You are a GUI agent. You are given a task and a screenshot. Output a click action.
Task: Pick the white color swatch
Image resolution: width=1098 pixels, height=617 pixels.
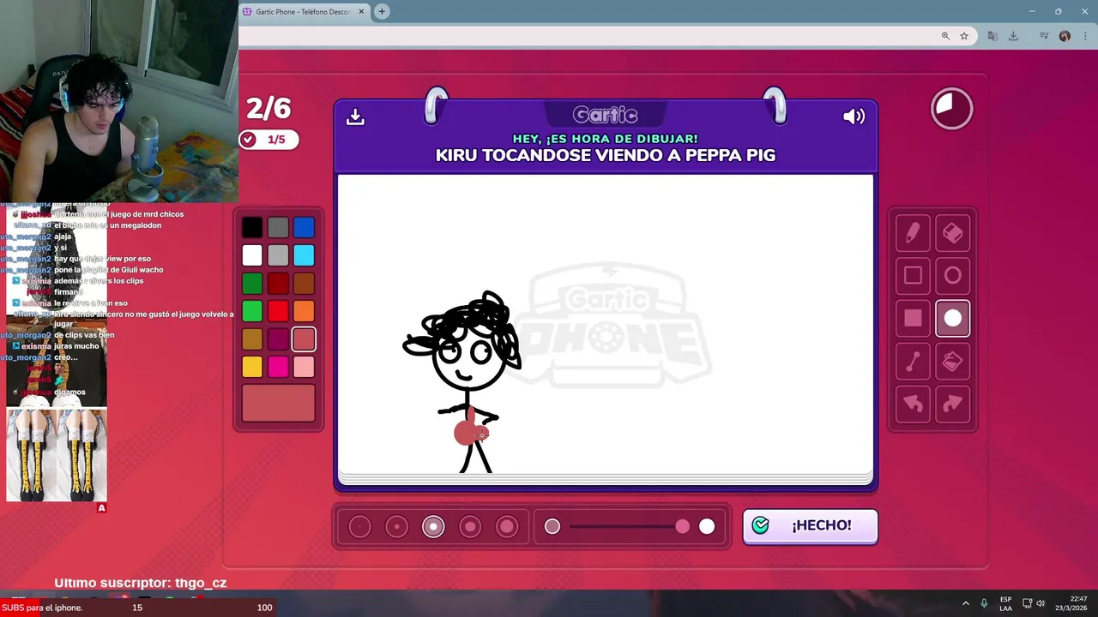tap(252, 255)
